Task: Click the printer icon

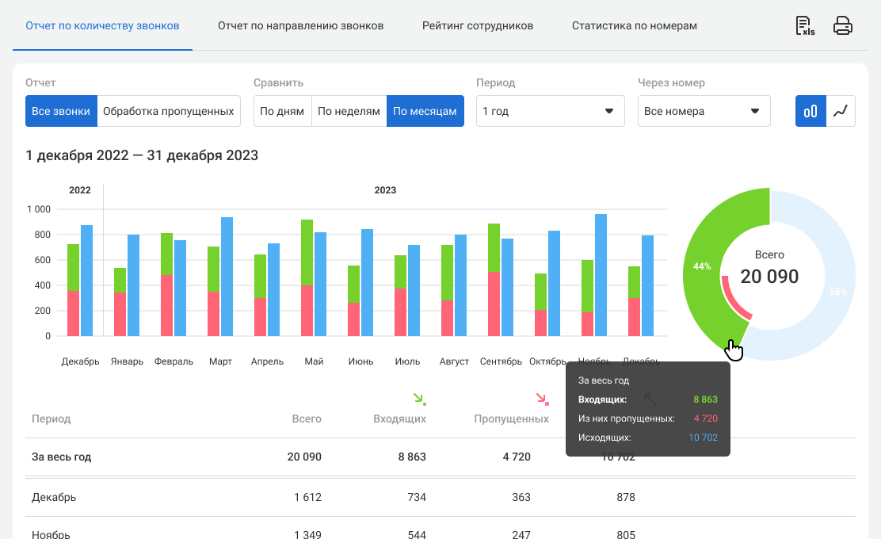Action: pos(843,26)
